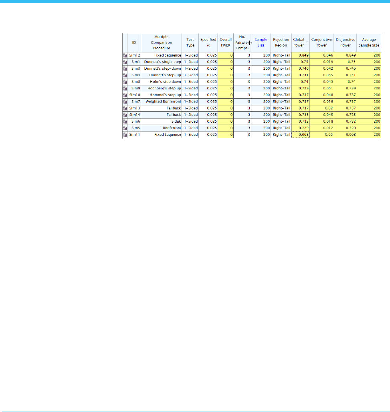The height and width of the screenshot is (412, 390).
Task: Select the Conjunctive Power value 0.046
Action: coord(322,55)
